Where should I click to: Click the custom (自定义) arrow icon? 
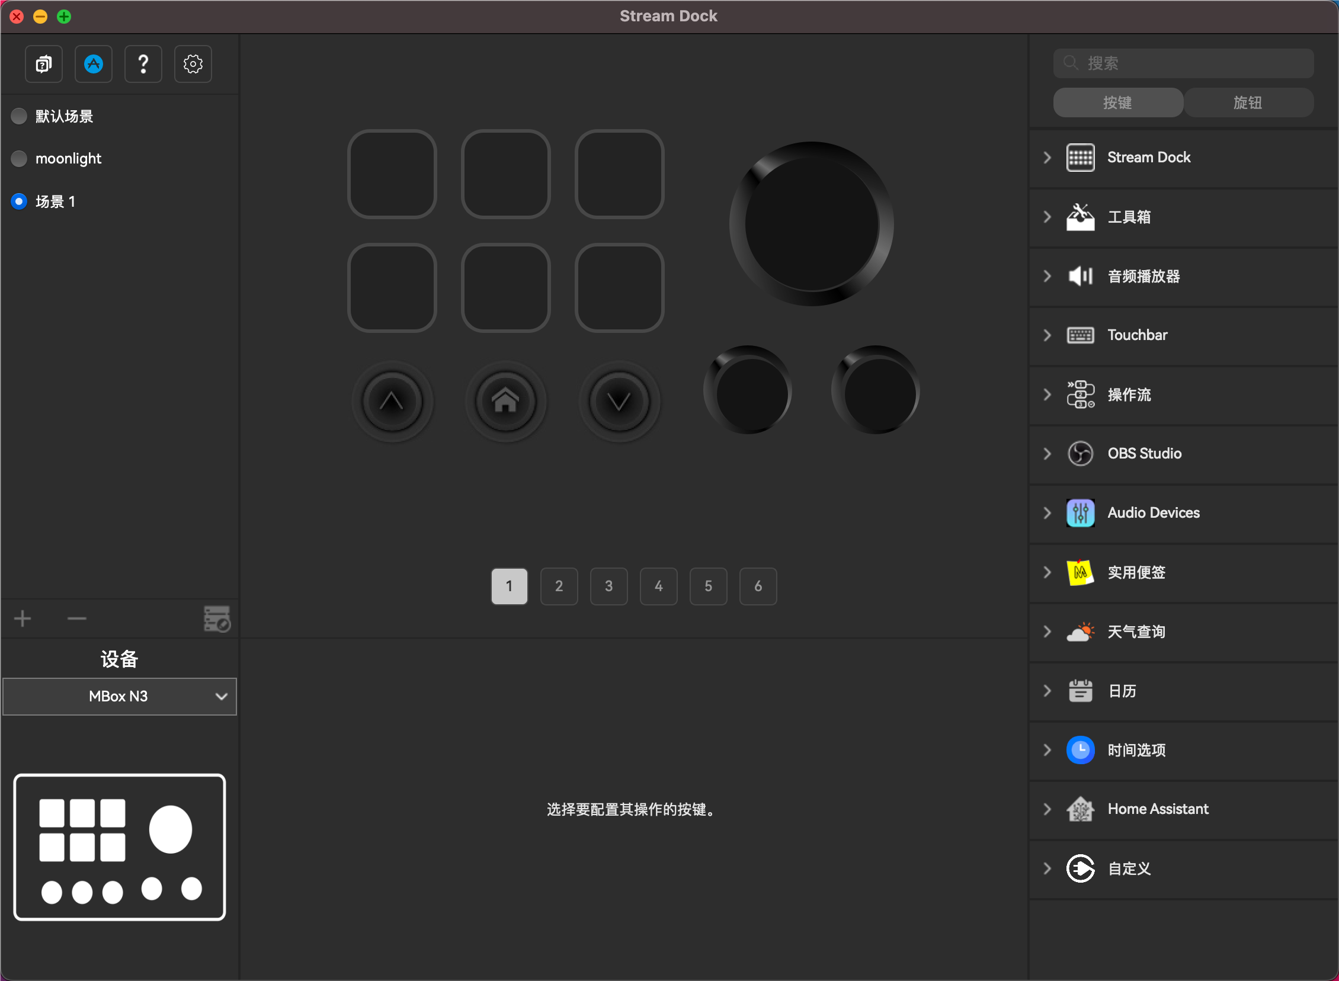(x=1080, y=868)
